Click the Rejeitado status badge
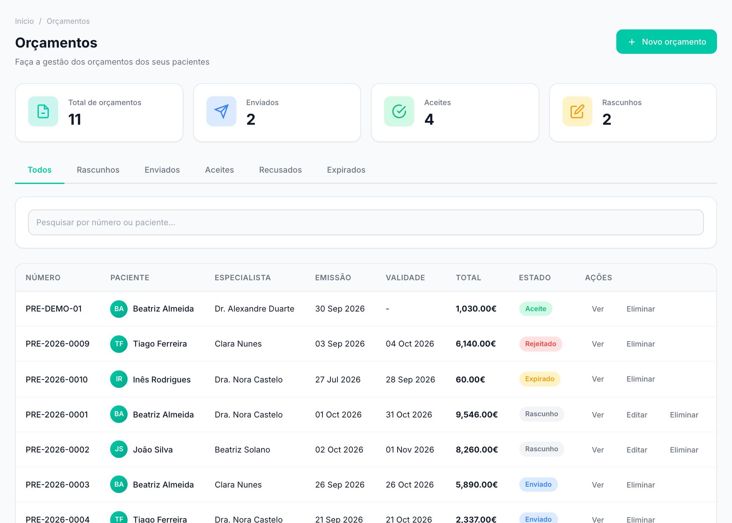Viewport: 732px width, 523px height. (541, 344)
